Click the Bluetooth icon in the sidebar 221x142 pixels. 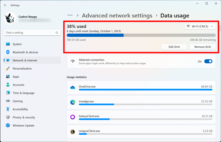[8, 52]
